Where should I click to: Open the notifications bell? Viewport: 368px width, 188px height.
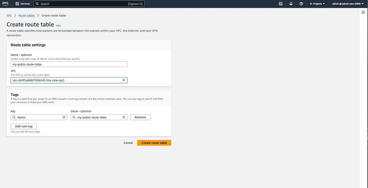(x=291, y=4)
